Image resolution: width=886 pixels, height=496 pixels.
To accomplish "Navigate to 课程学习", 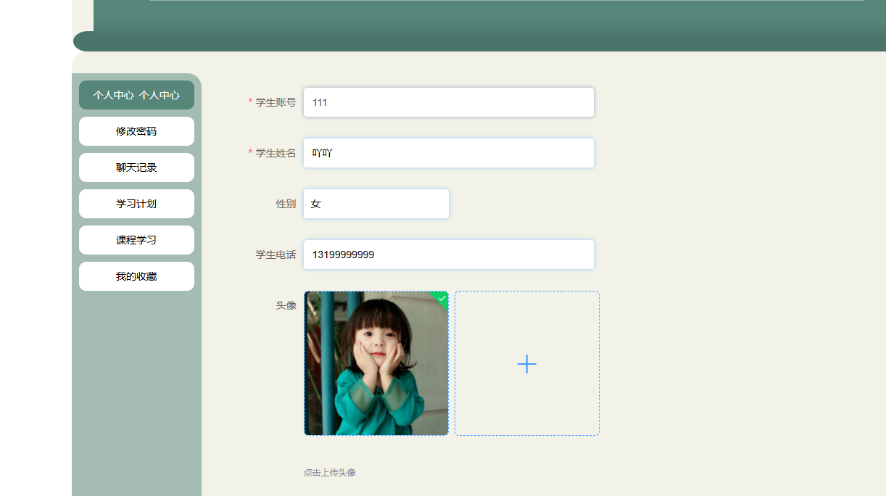I will [136, 240].
